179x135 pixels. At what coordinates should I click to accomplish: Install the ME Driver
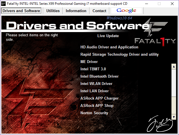[x=89, y=62]
